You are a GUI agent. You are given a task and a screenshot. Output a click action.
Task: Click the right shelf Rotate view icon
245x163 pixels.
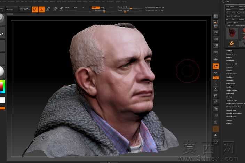click(216, 109)
